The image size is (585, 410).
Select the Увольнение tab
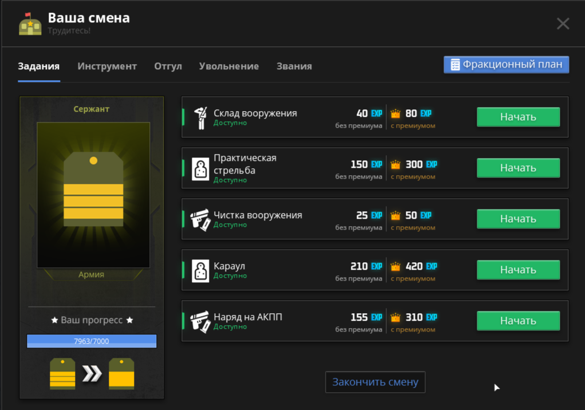pos(229,66)
